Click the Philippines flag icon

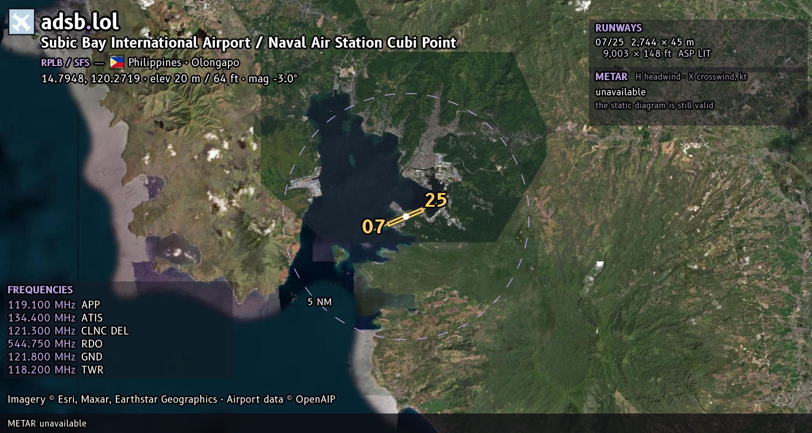coord(117,62)
